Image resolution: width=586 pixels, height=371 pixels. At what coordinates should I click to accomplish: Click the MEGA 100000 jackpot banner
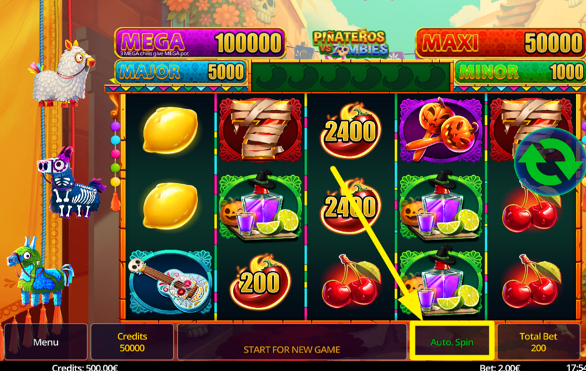[200, 43]
